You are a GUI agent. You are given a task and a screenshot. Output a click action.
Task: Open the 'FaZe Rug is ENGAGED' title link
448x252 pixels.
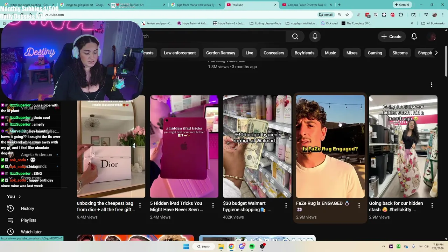(322, 206)
